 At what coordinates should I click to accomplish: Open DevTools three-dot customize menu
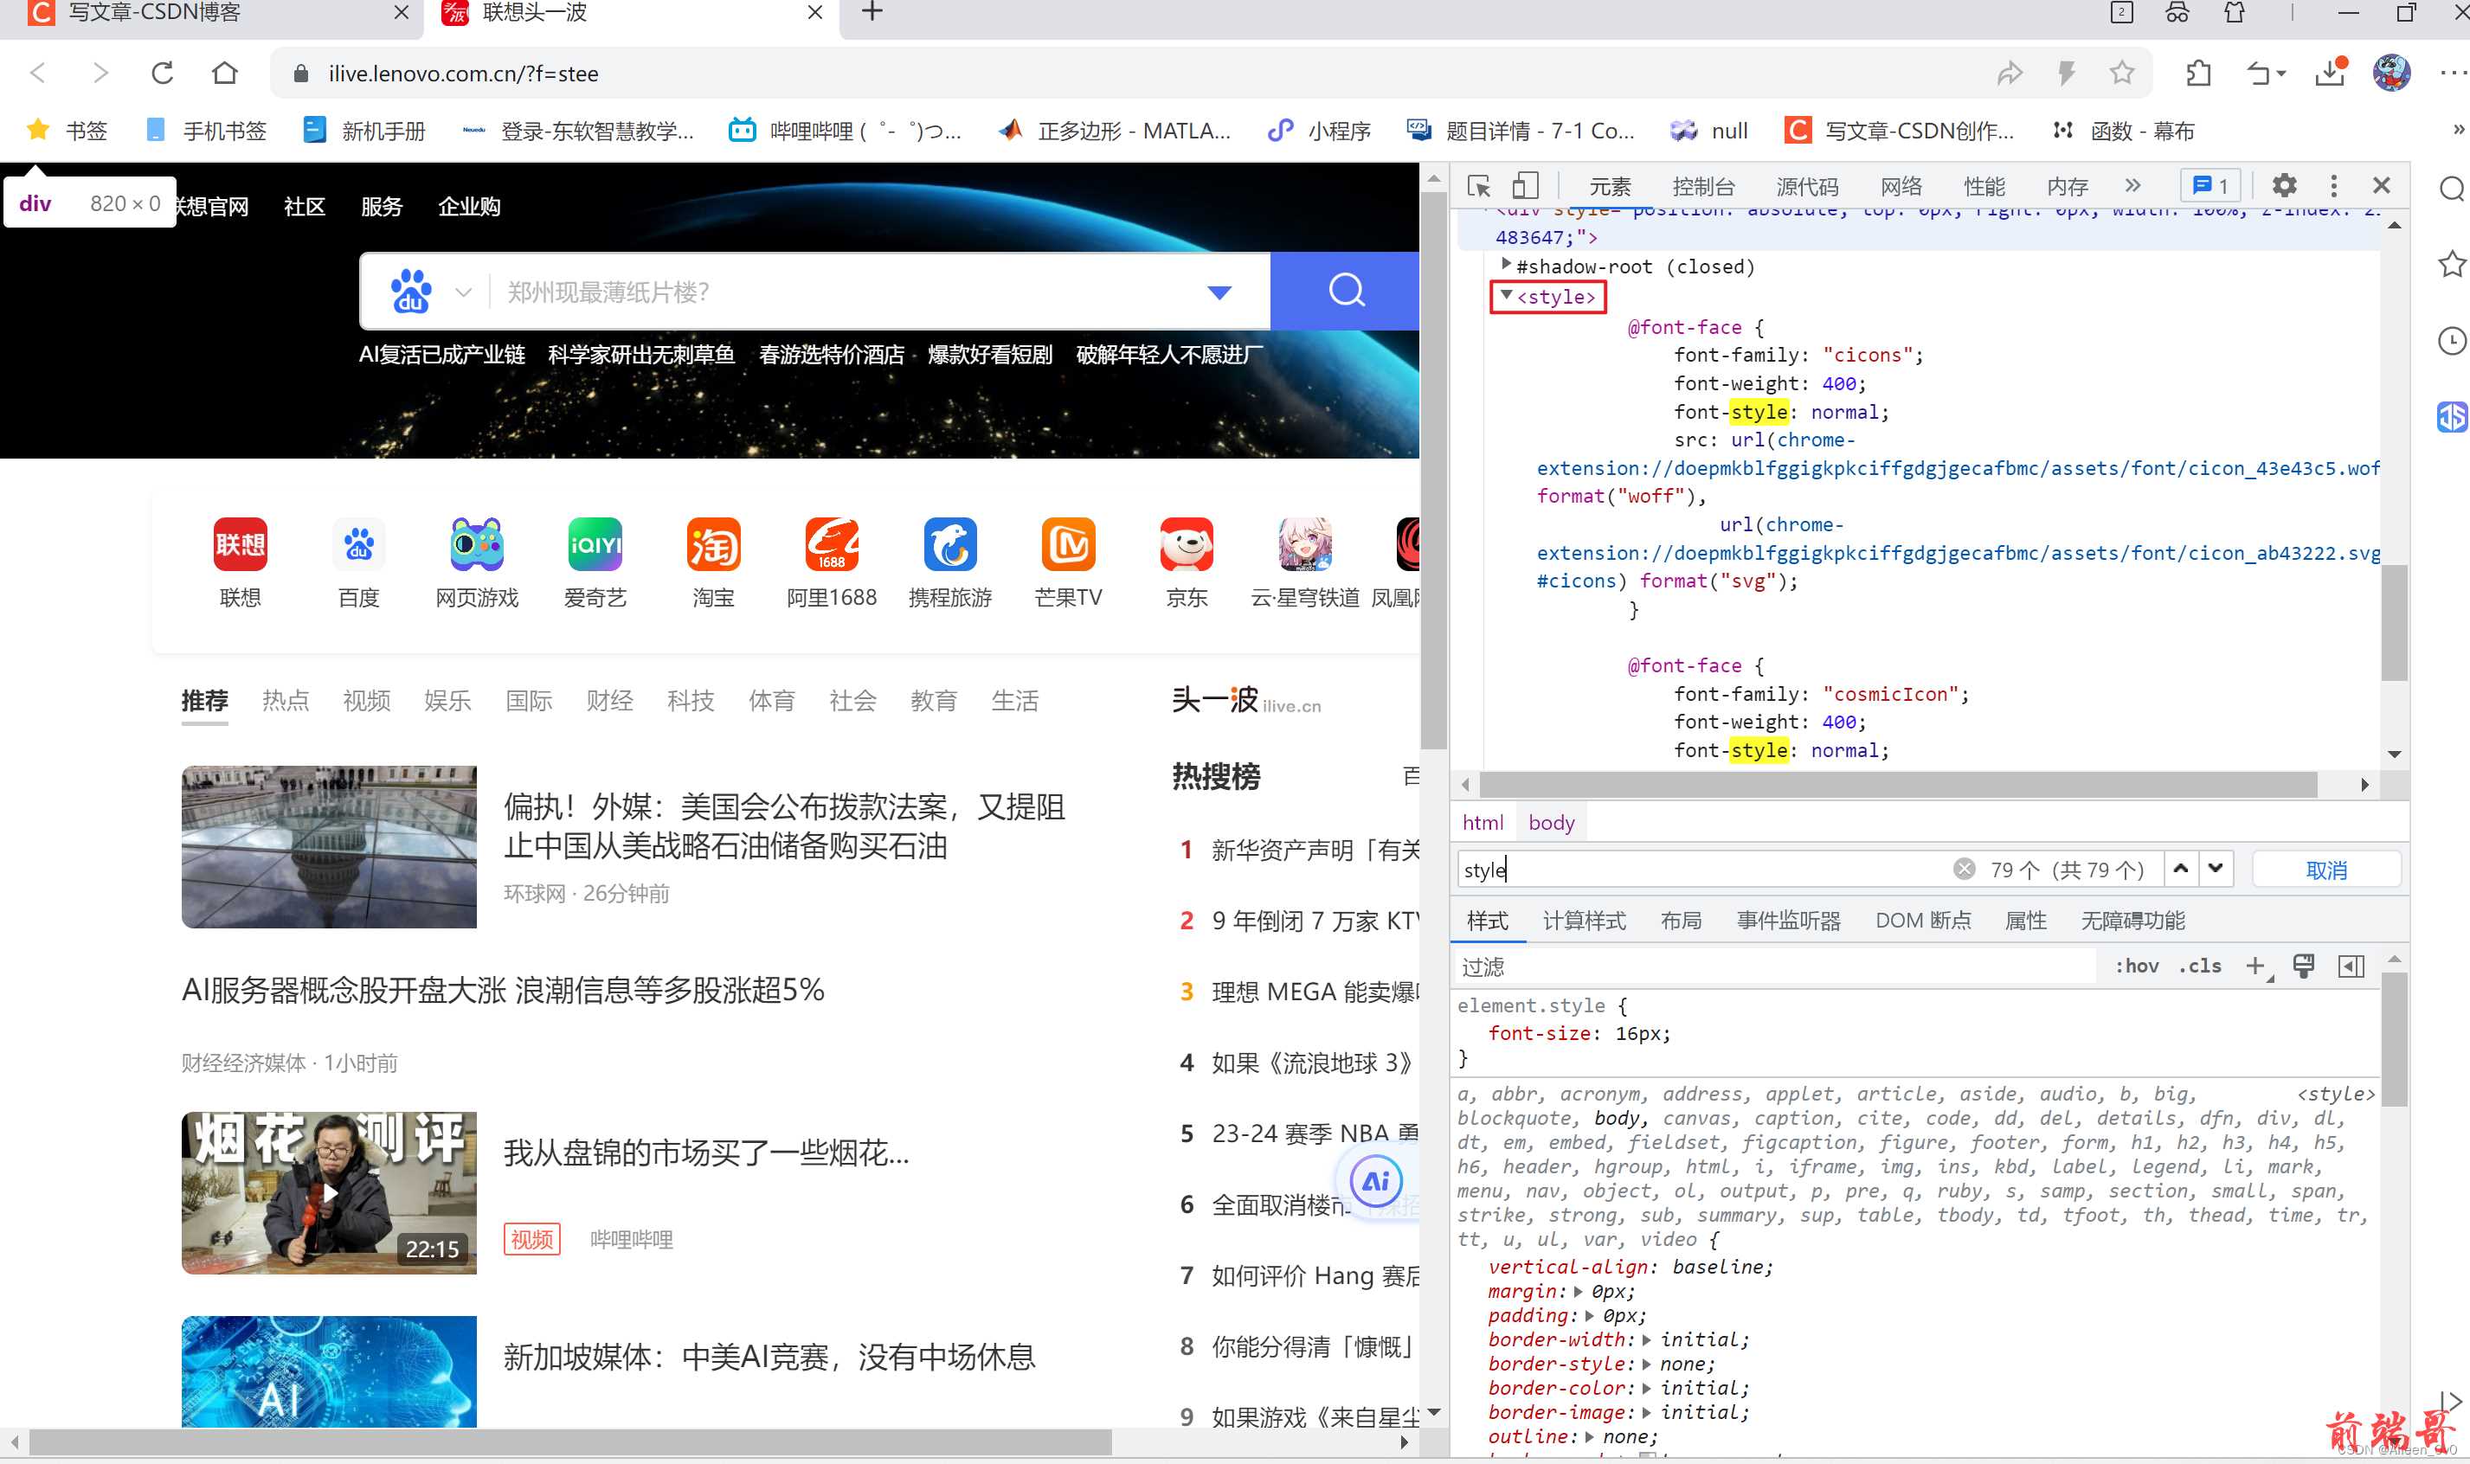[x=2333, y=185]
